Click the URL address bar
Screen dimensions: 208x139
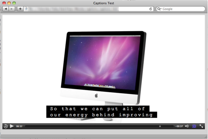pyautogui.click(x=87, y=9)
